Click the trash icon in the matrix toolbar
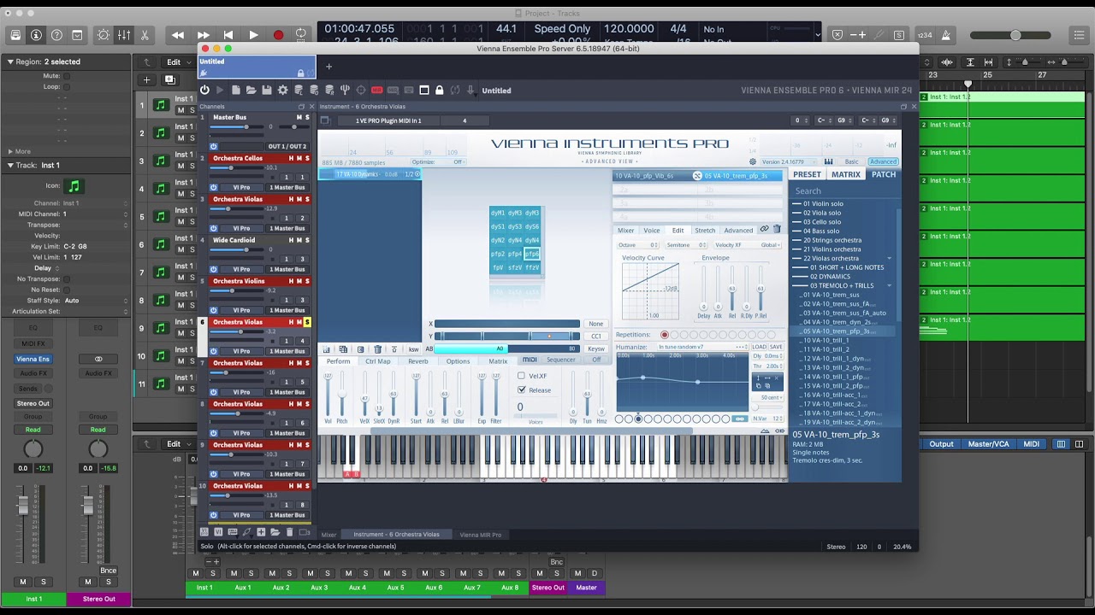This screenshot has width=1095, height=615. pos(378,349)
